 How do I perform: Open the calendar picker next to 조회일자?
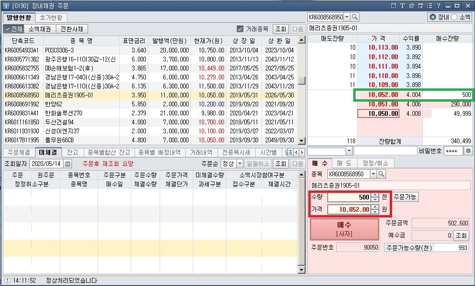(x=68, y=164)
